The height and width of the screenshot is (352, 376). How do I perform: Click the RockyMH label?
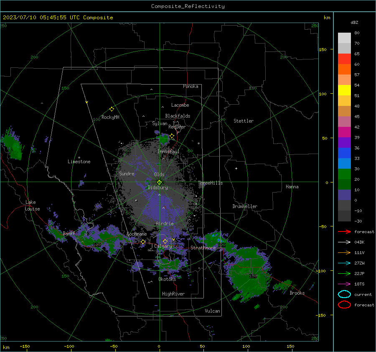pos(110,117)
